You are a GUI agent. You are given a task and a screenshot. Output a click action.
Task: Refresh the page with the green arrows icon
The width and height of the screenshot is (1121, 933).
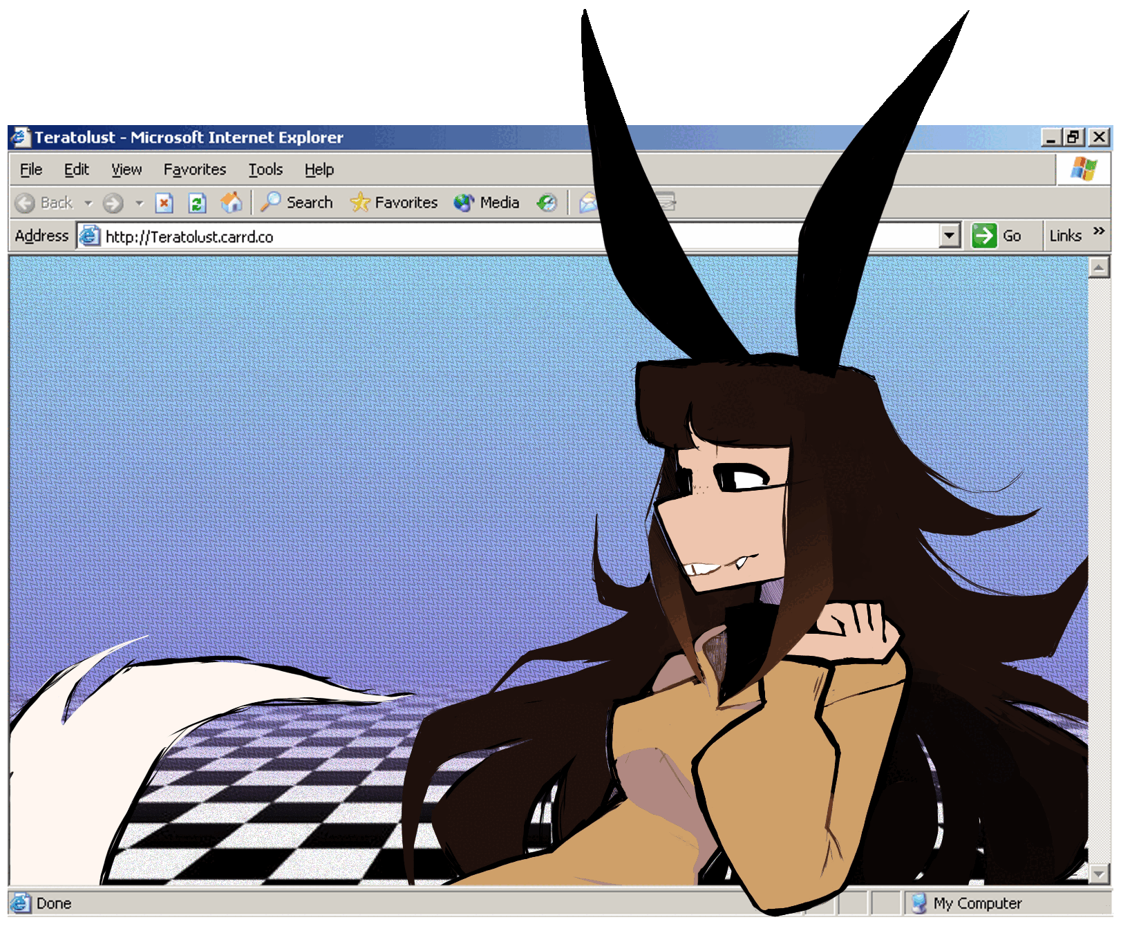[x=197, y=203]
